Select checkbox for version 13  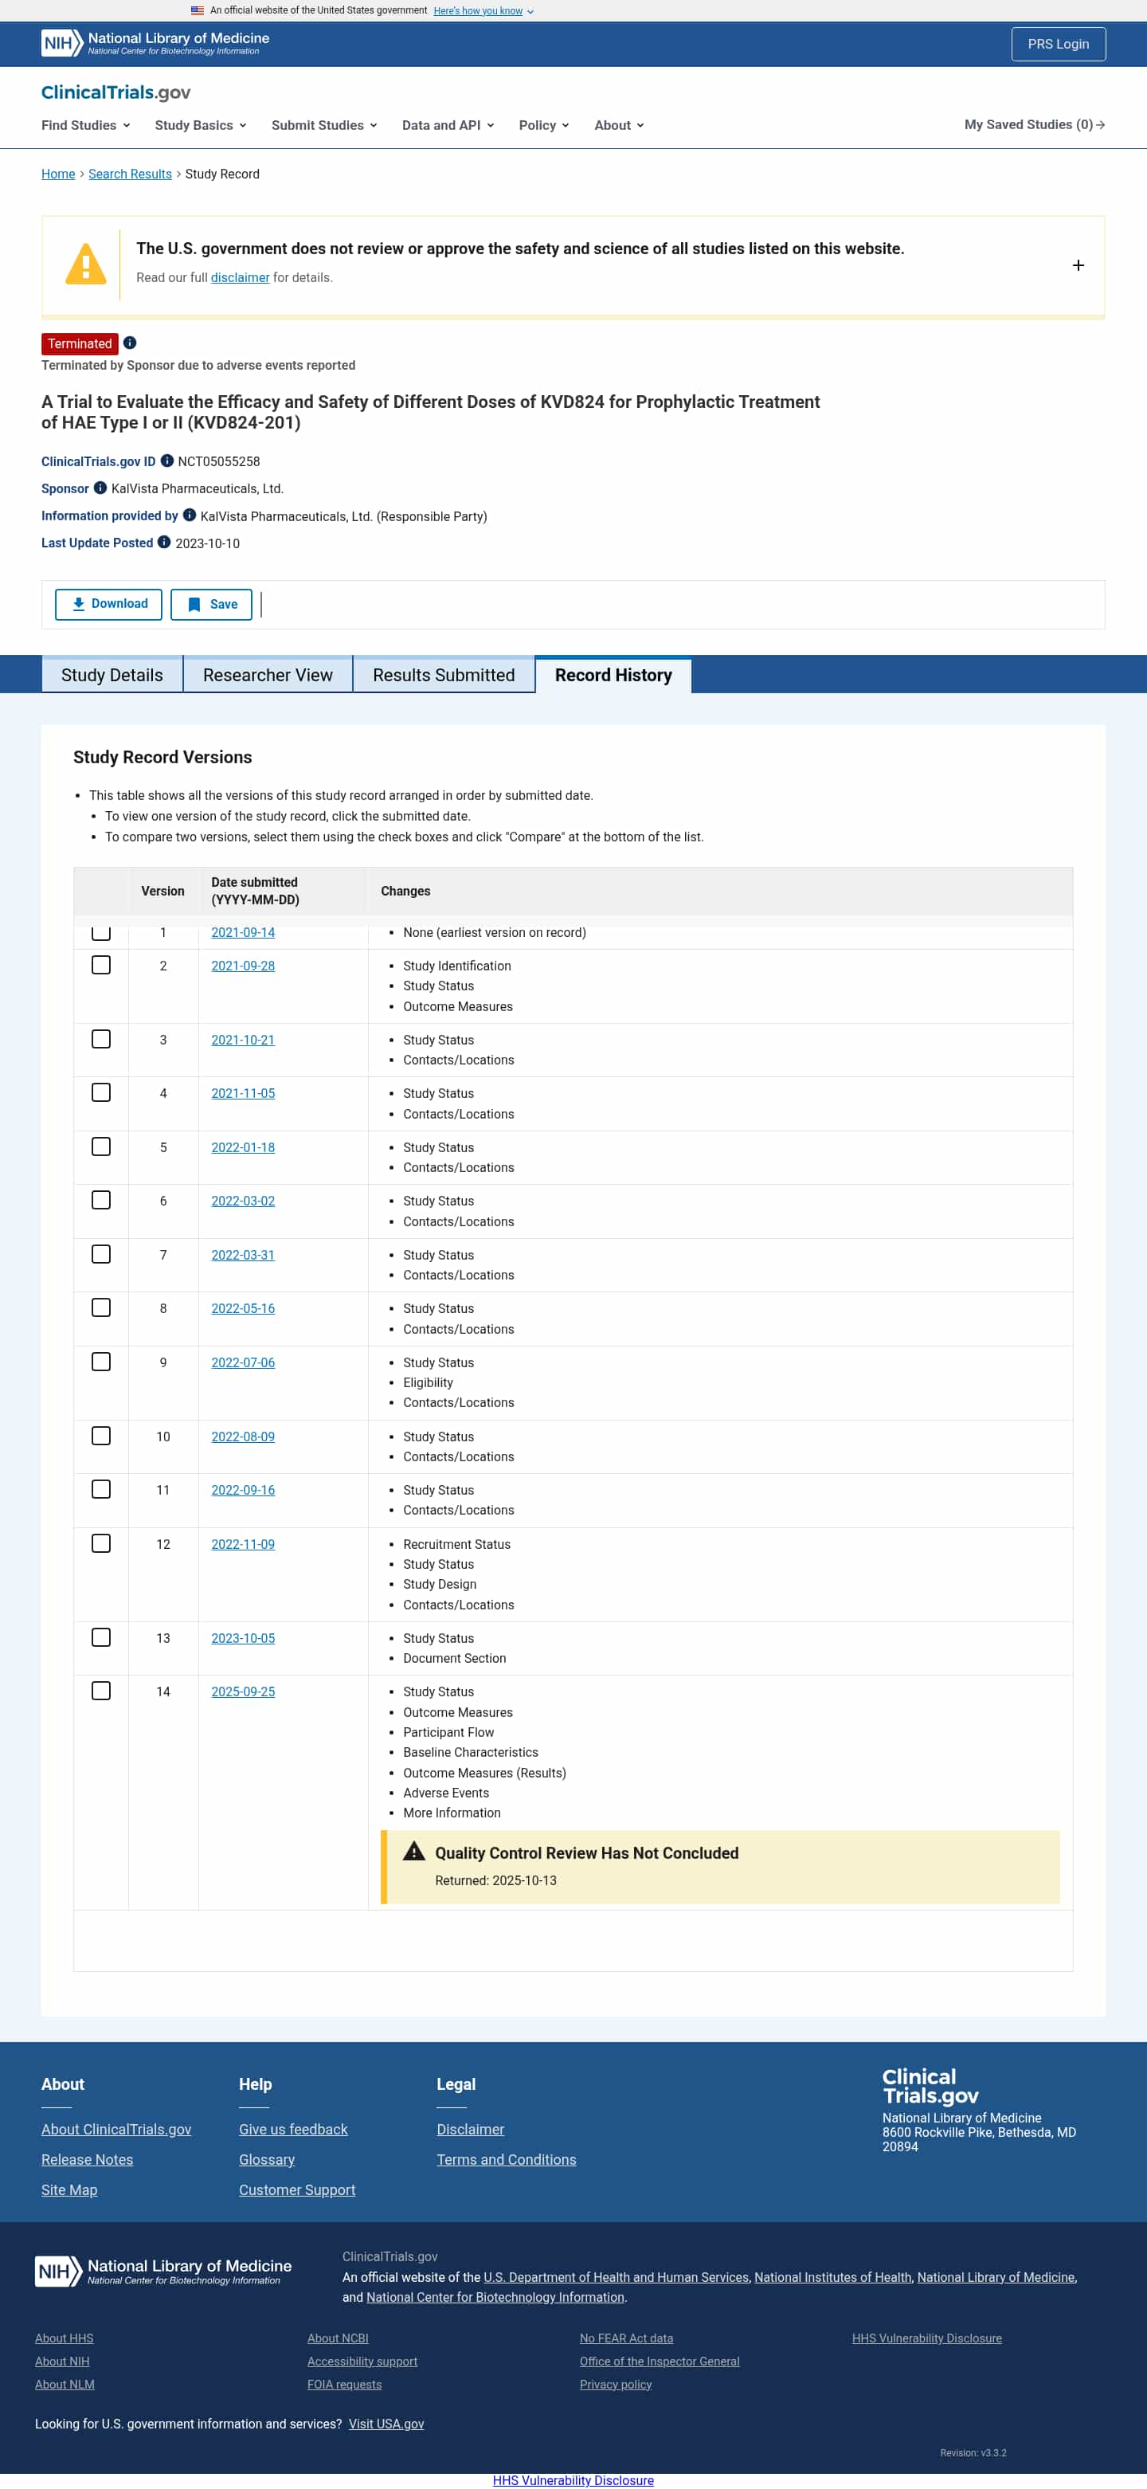pyautogui.click(x=101, y=1638)
